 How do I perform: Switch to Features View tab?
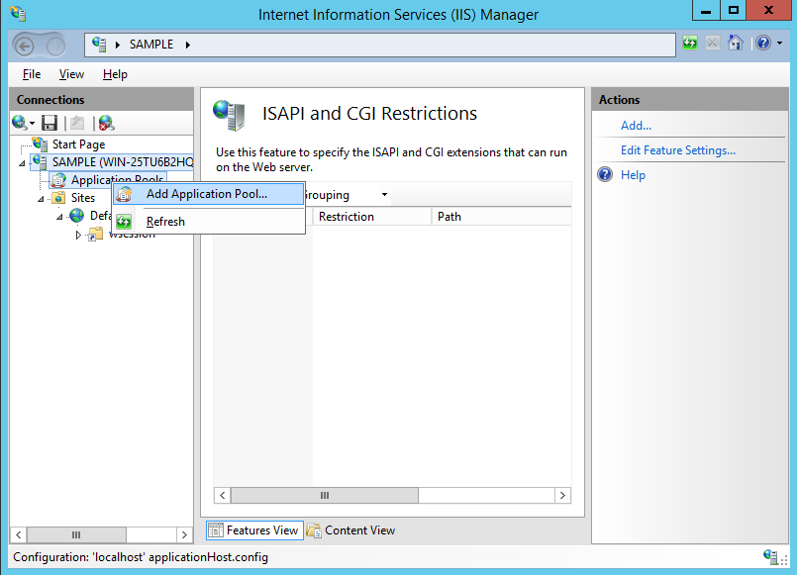[x=255, y=530]
